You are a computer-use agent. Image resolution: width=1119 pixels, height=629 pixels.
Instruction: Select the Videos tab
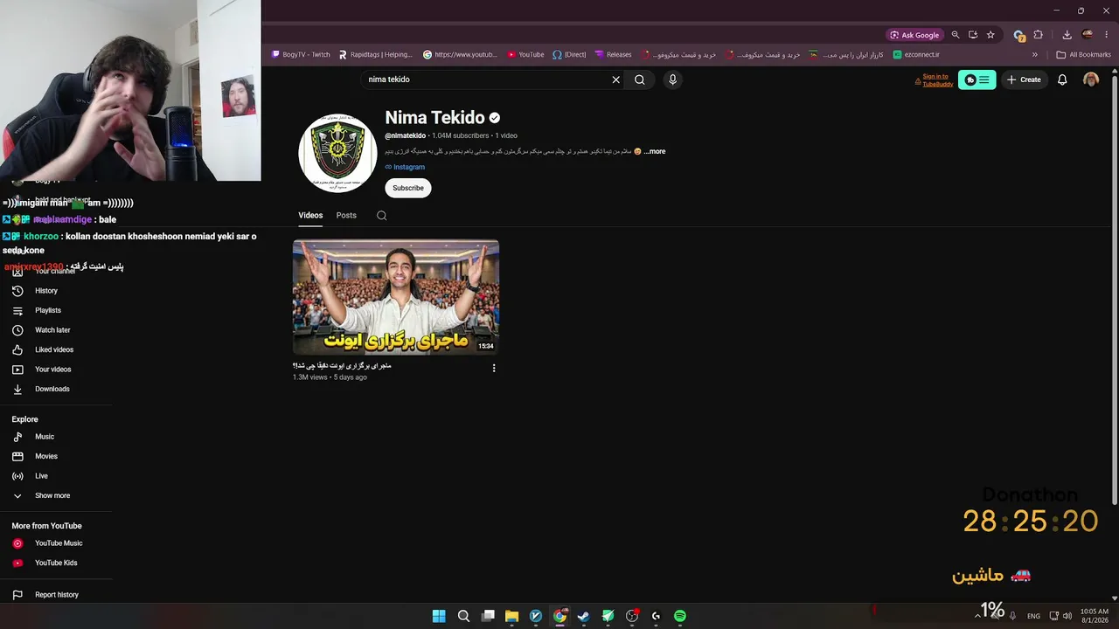pyautogui.click(x=310, y=216)
